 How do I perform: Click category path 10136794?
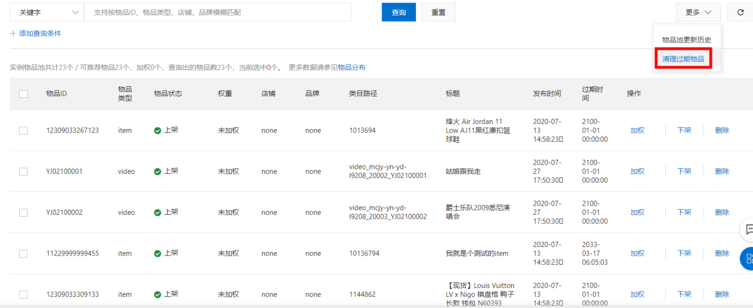364,254
